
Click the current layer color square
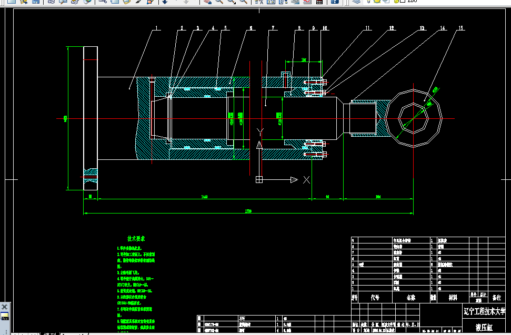point(403,1)
